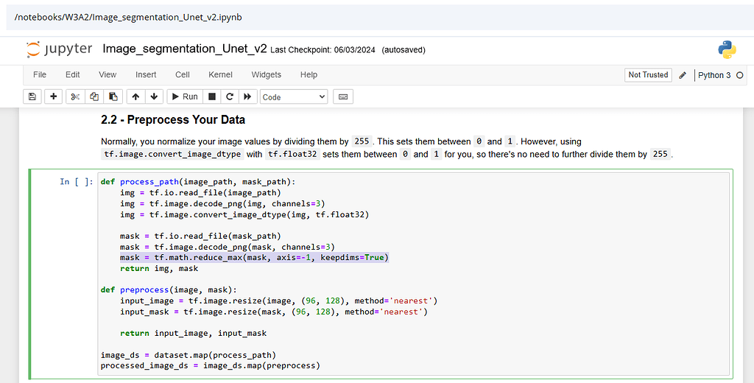Viewport: 754px width, 383px height.
Task: Open the Kernel menu
Action: (220, 74)
